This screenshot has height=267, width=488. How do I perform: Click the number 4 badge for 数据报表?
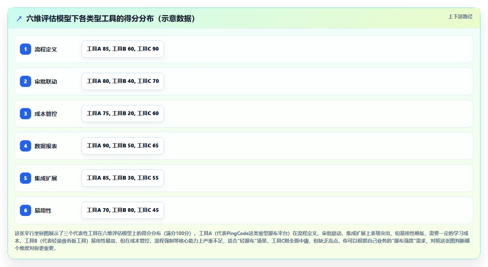[26, 146]
